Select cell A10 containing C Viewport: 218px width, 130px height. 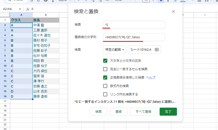(x=21, y=66)
